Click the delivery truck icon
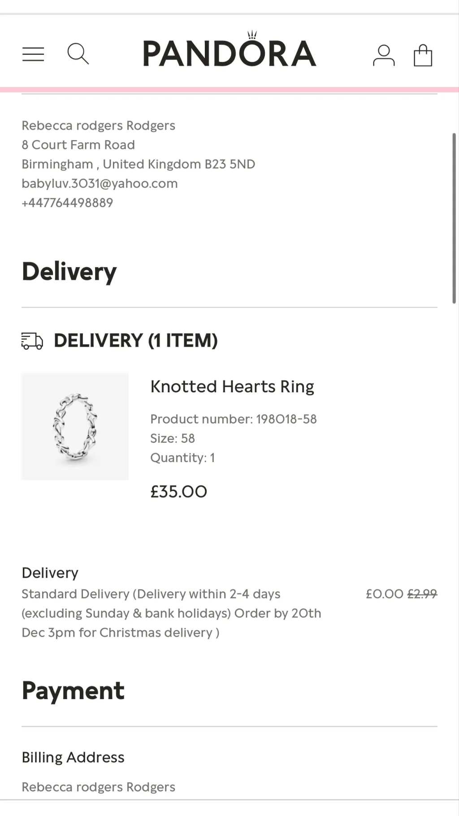The height and width of the screenshot is (816, 459). click(x=32, y=341)
